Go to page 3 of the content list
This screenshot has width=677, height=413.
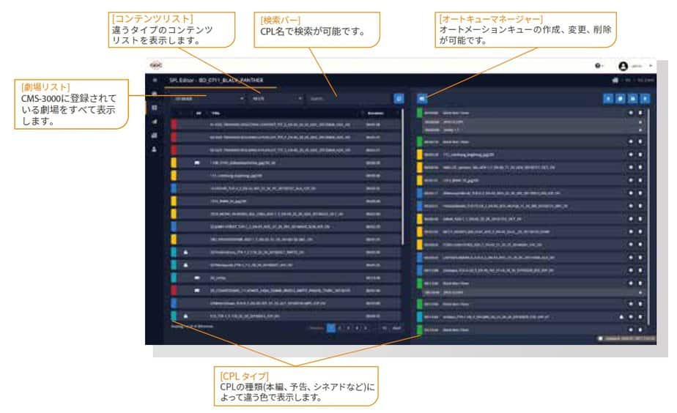click(x=349, y=328)
